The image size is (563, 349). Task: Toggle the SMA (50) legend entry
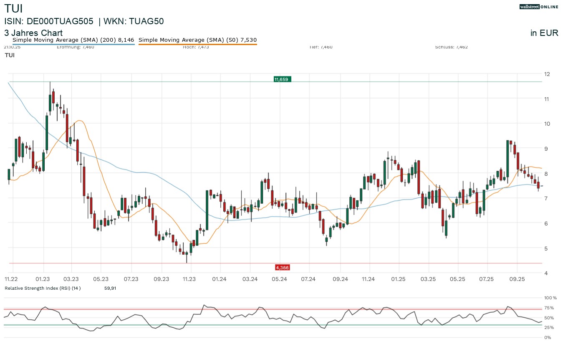197,40
